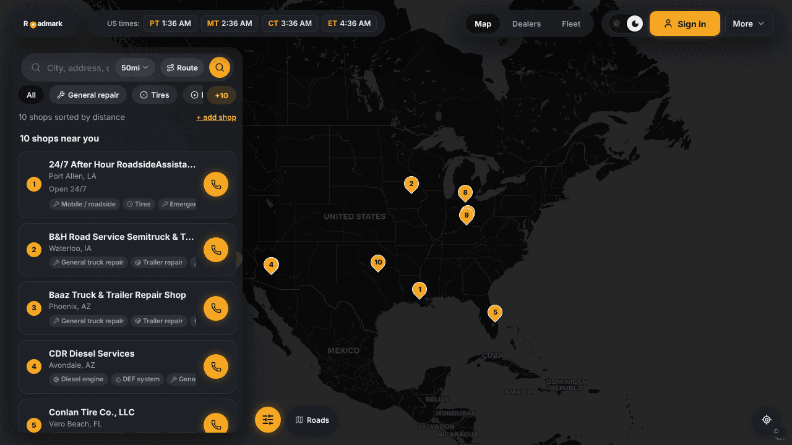Screen dimensions: 792x445
Task: Click the Waterloo, IA location text
Action: coord(70,248)
